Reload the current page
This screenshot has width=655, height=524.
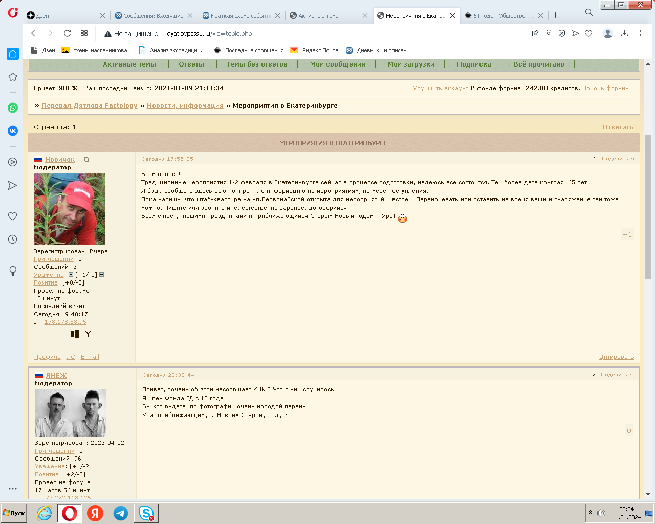click(x=67, y=33)
